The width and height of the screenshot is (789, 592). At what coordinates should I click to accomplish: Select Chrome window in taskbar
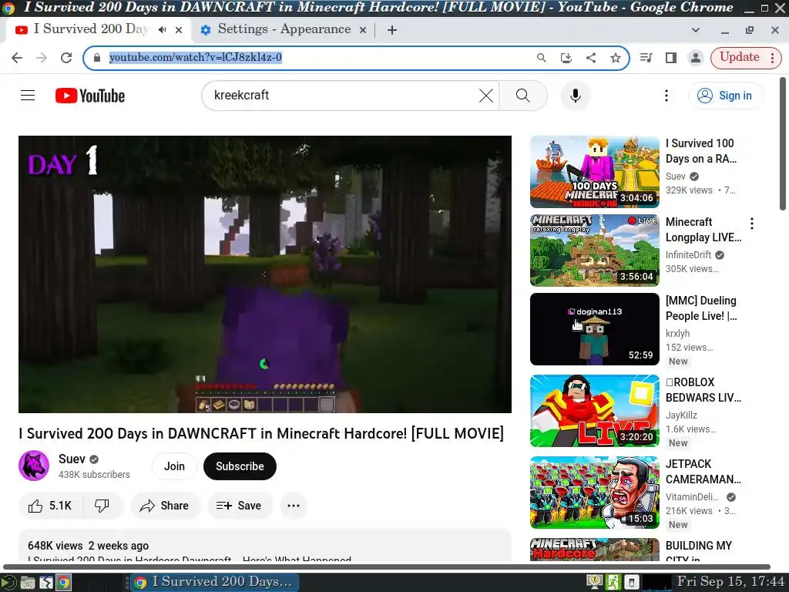coord(215,583)
